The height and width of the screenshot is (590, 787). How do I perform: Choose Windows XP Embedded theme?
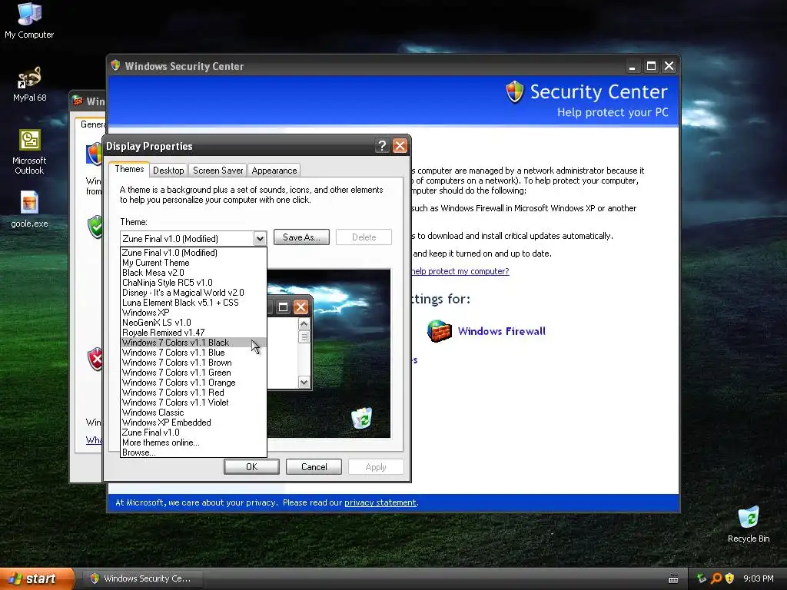(x=193, y=423)
